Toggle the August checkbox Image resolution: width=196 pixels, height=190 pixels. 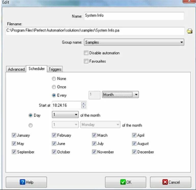[134, 144]
